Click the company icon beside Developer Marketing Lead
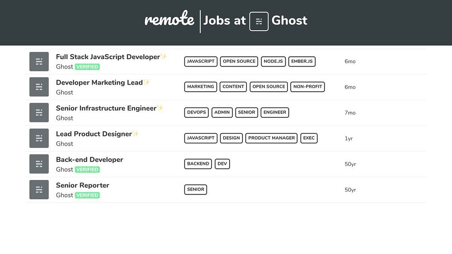 (39, 87)
